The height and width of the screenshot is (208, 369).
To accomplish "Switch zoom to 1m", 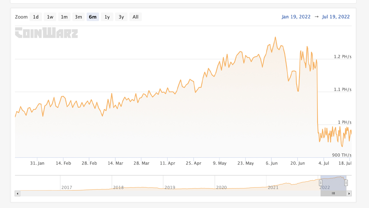I will tap(64, 17).
